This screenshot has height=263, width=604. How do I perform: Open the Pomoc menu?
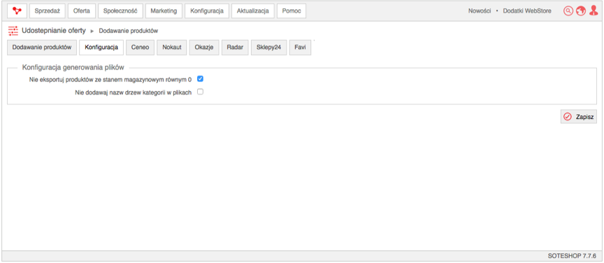[292, 10]
